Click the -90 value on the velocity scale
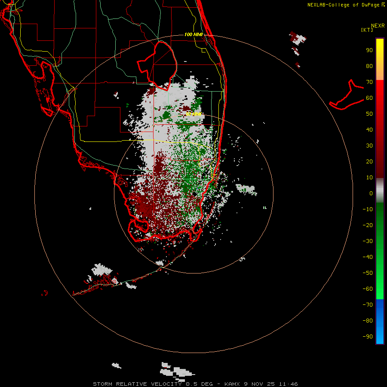The image size is (387, 387). tap(368, 336)
